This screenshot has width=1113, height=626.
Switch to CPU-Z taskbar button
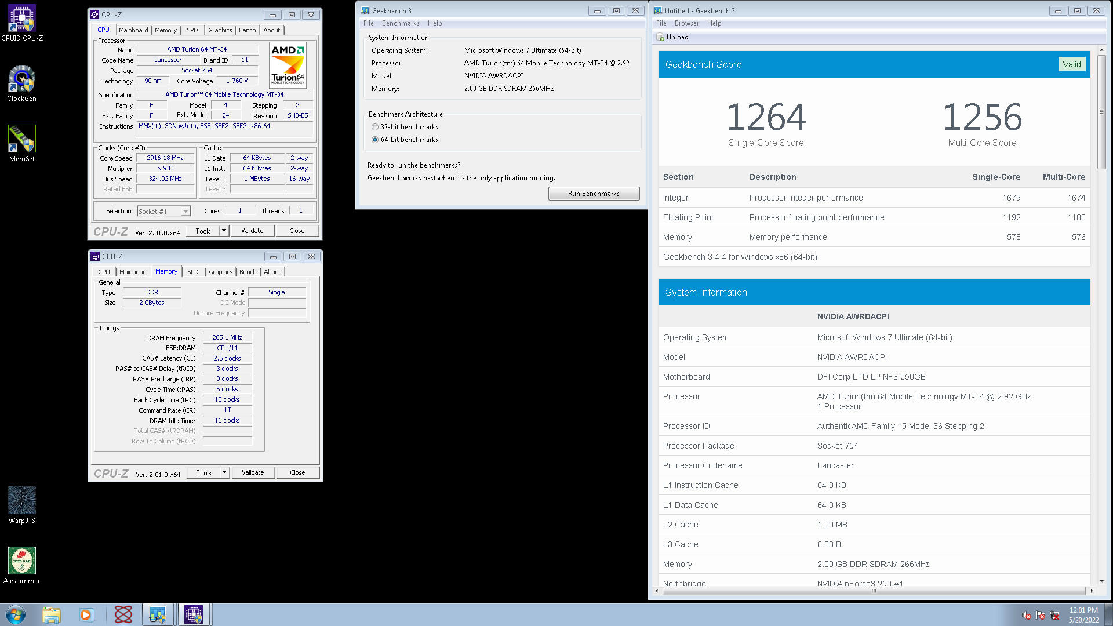pyautogui.click(x=194, y=614)
